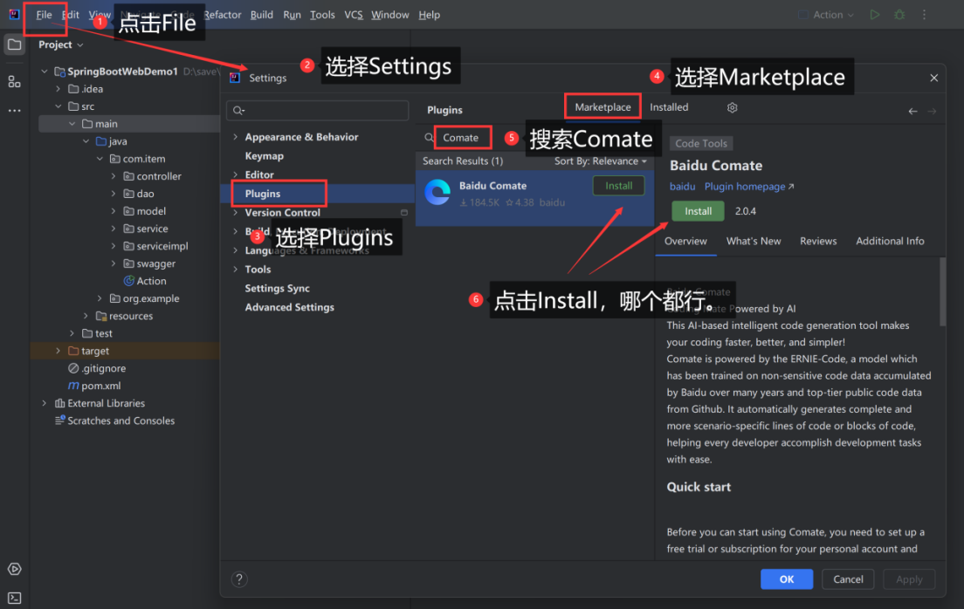
Task: Click the green Install button beside 2.0.4
Action: 698,211
